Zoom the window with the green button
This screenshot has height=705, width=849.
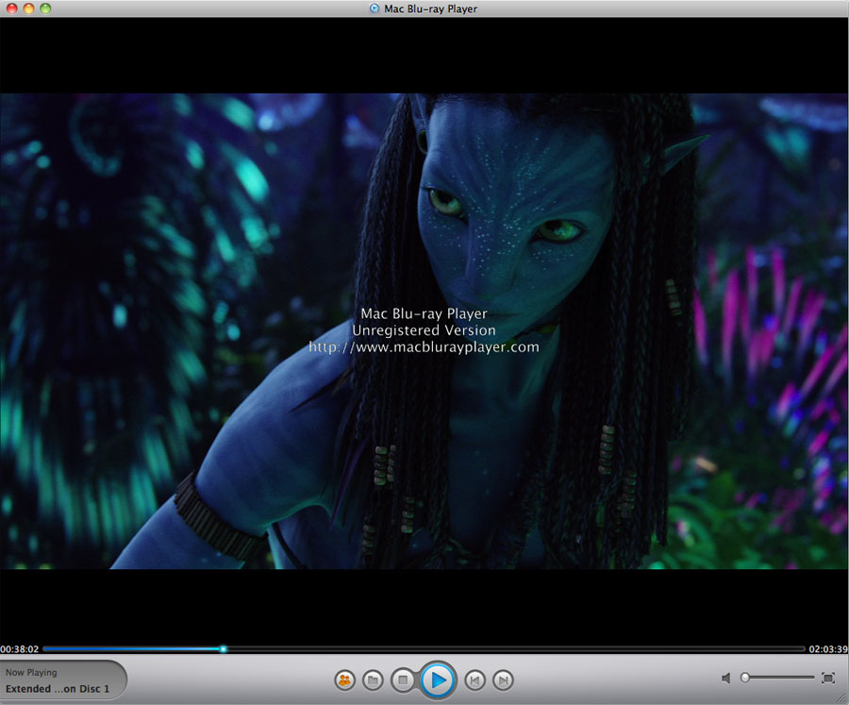click(45, 8)
